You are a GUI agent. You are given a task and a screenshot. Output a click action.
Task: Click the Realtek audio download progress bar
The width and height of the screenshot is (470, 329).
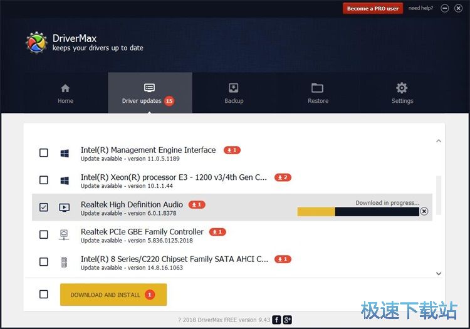[x=358, y=212]
